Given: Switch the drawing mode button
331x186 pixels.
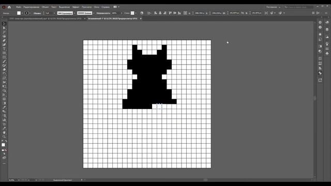Looking at the screenshot, I should point(4,154).
